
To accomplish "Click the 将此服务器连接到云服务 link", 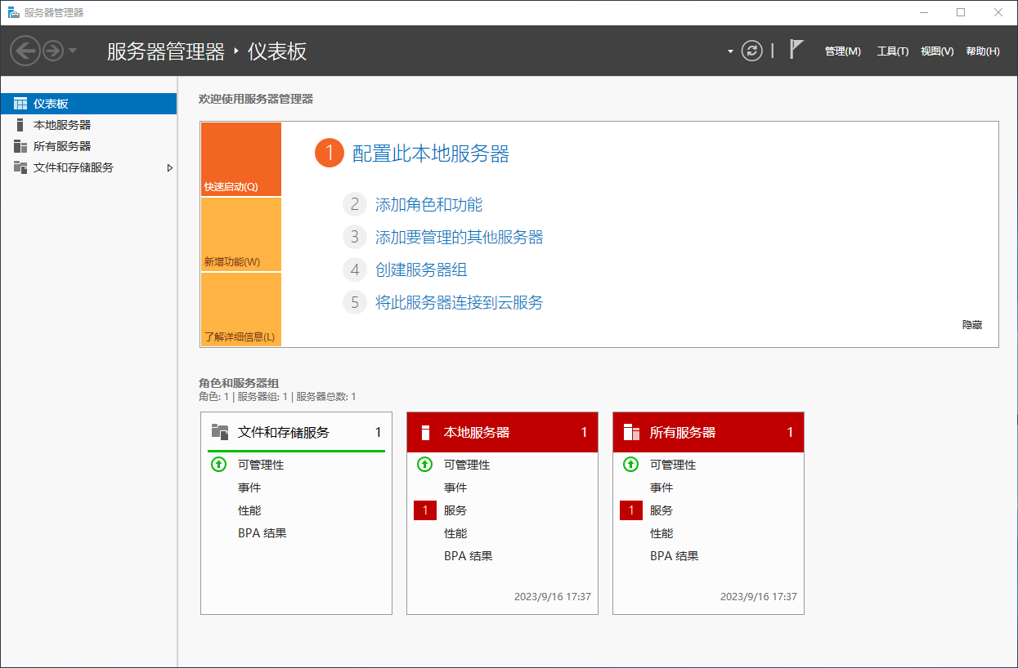I will coord(459,303).
